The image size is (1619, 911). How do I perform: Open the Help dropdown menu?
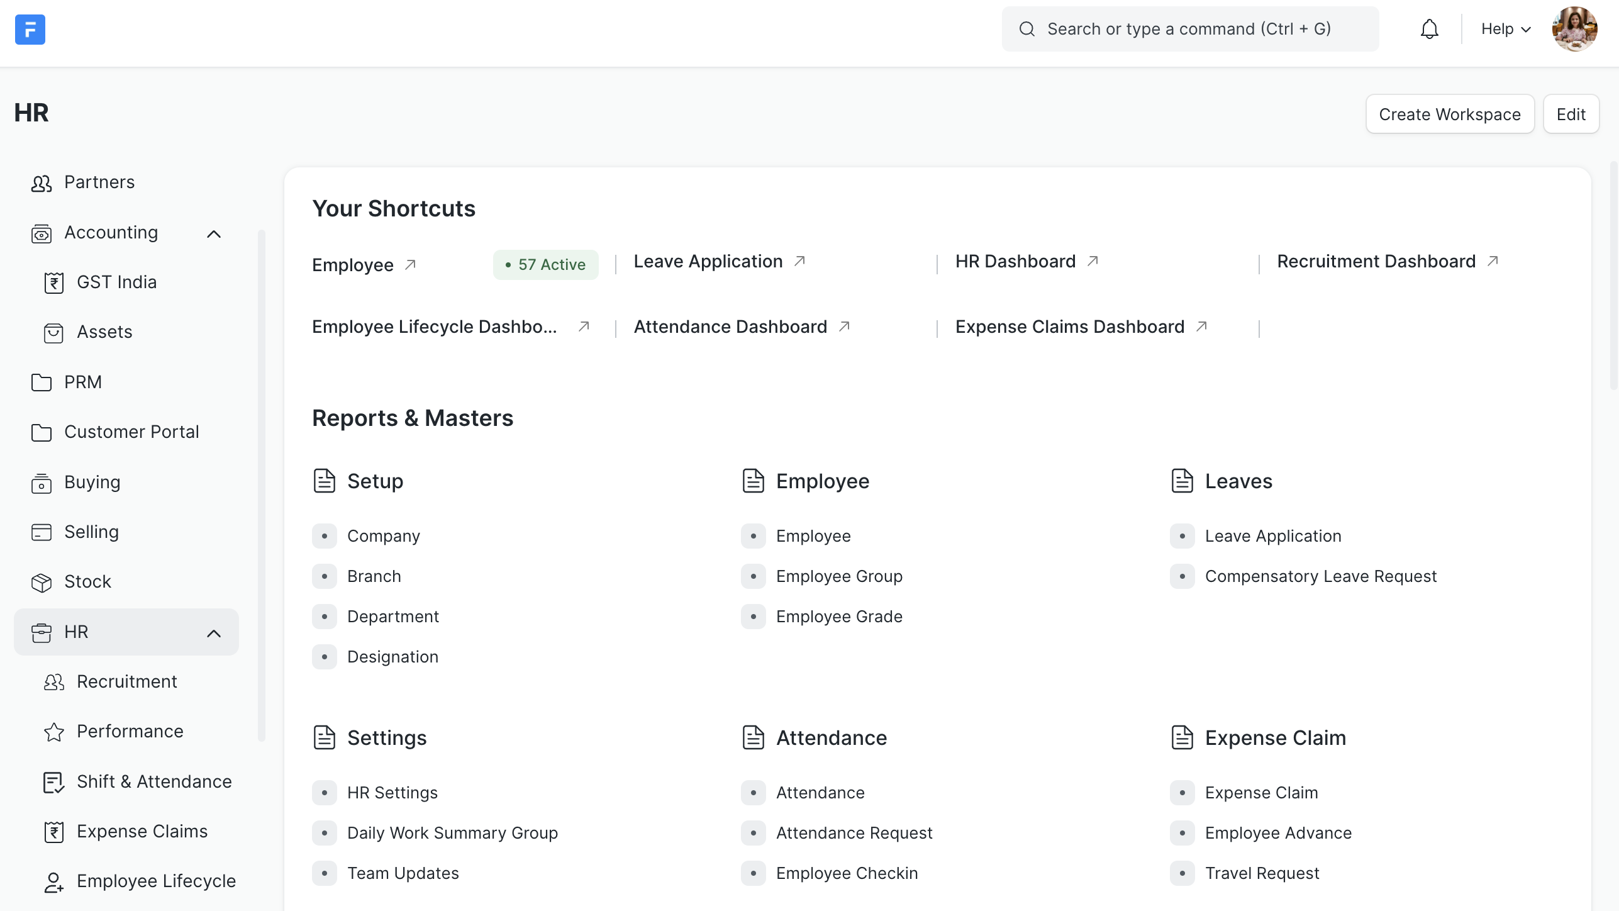pos(1505,29)
